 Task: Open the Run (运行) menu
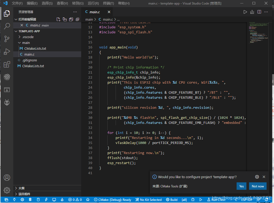point(93,3)
